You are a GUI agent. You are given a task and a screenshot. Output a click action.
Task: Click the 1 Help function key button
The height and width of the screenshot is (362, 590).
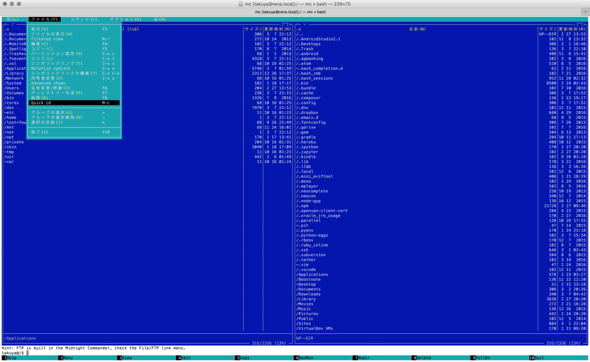pyautogui.click(x=29, y=358)
